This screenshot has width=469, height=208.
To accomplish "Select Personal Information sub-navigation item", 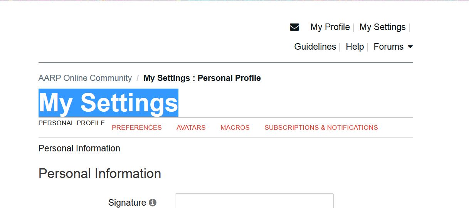I will [x=79, y=148].
